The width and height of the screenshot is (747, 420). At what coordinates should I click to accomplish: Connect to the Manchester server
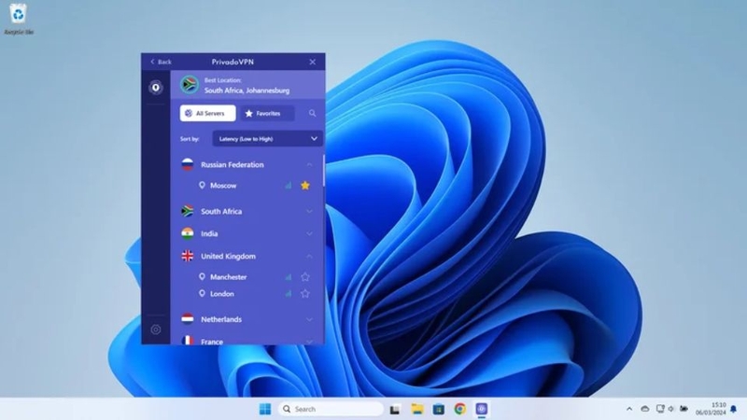(229, 276)
